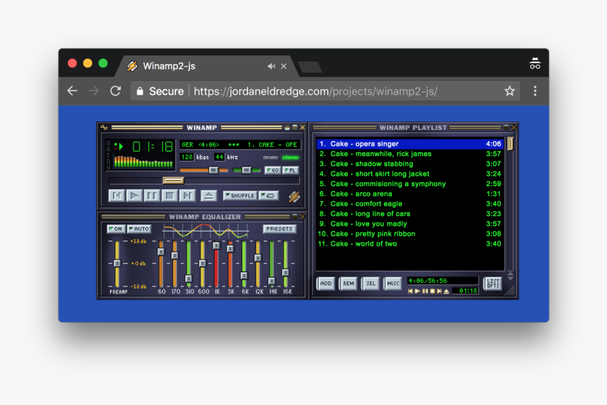Click the URL address bar
The width and height of the screenshot is (607, 405).
click(x=325, y=91)
